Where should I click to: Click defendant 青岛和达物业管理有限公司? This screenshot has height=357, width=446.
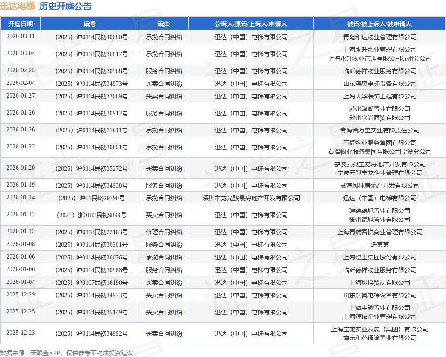pyautogui.click(x=380, y=37)
